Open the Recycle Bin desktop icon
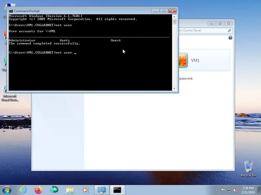261x195 pixels. [x=248, y=169]
